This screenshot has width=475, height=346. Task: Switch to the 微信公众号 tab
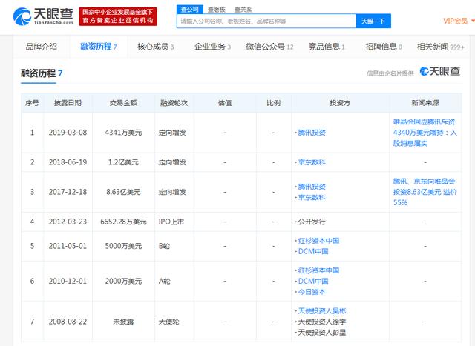pyautogui.click(x=269, y=46)
